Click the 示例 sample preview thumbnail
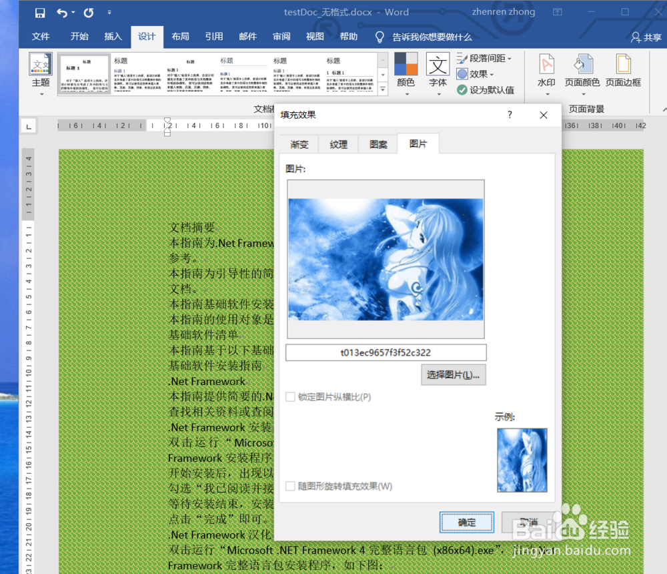 [x=522, y=460]
